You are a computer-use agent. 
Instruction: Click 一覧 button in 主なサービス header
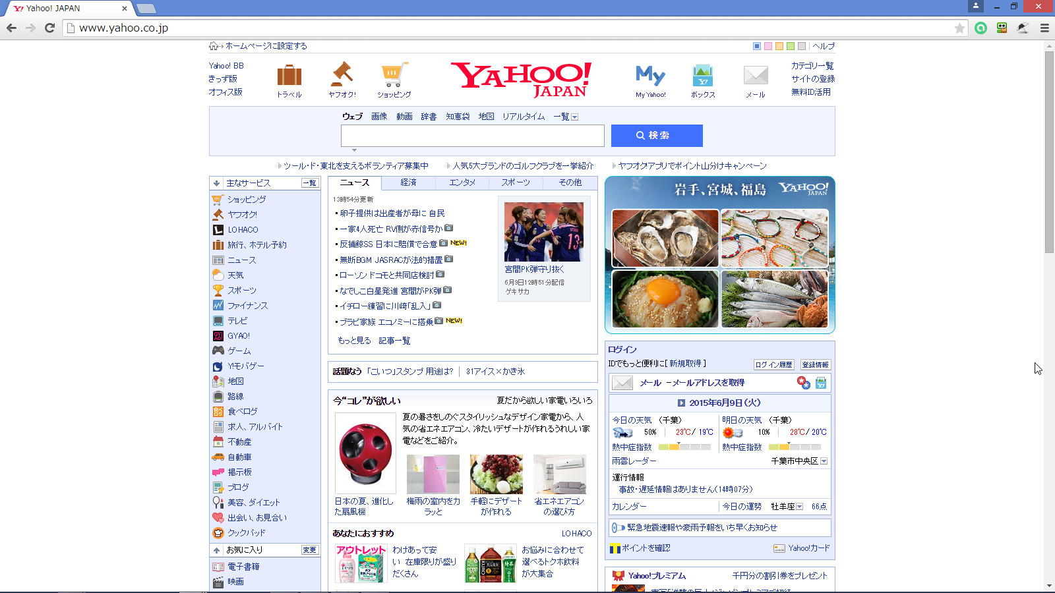click(x=310, y=183)
